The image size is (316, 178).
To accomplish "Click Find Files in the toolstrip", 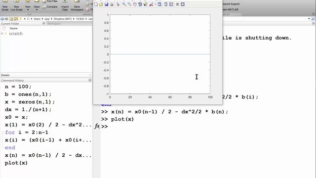I will pos(50,1).
